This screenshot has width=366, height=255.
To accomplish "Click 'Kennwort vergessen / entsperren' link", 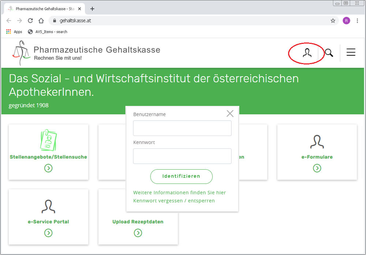I will point(174,201).
